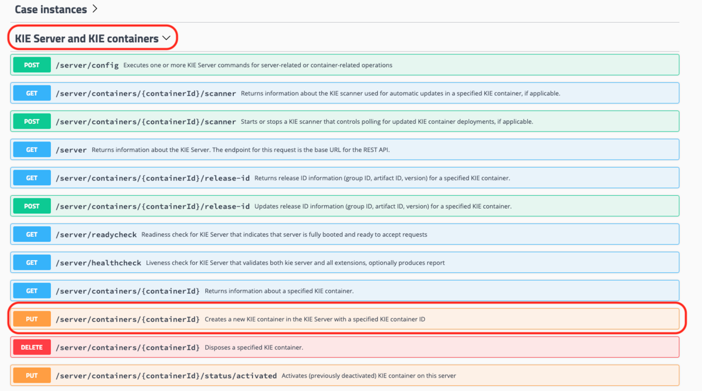Expand the /server/config endpoint path

tap(87, 65)
